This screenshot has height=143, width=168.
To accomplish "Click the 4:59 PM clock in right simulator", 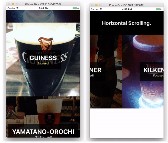I will tap(127, 9).
